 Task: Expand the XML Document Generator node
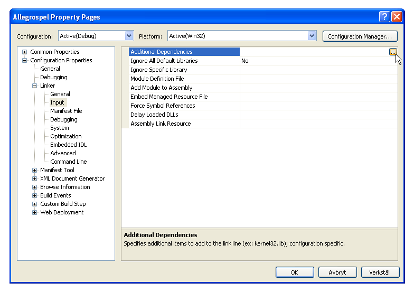tap(35, 178)
